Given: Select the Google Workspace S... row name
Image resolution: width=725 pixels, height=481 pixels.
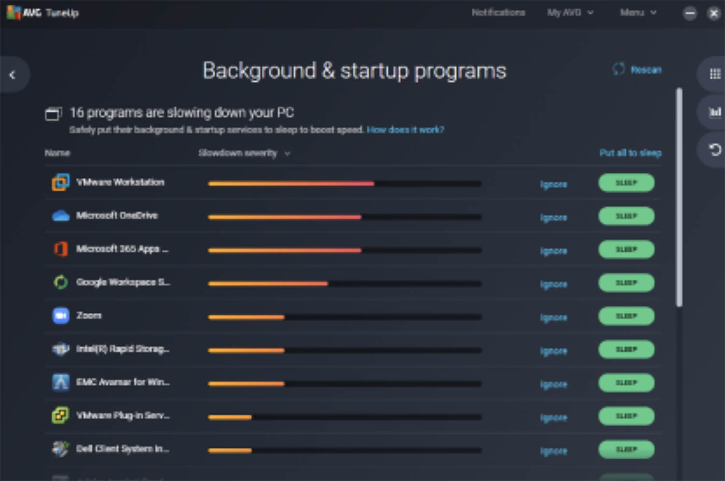Looking at the screenshot, I should point(123,282).
